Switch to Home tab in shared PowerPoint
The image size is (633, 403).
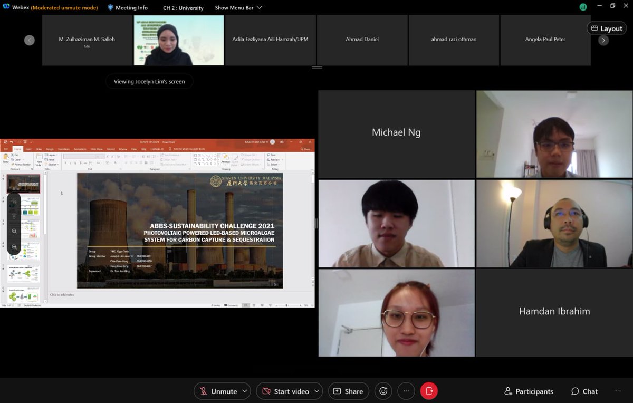[x=17, y=149]
